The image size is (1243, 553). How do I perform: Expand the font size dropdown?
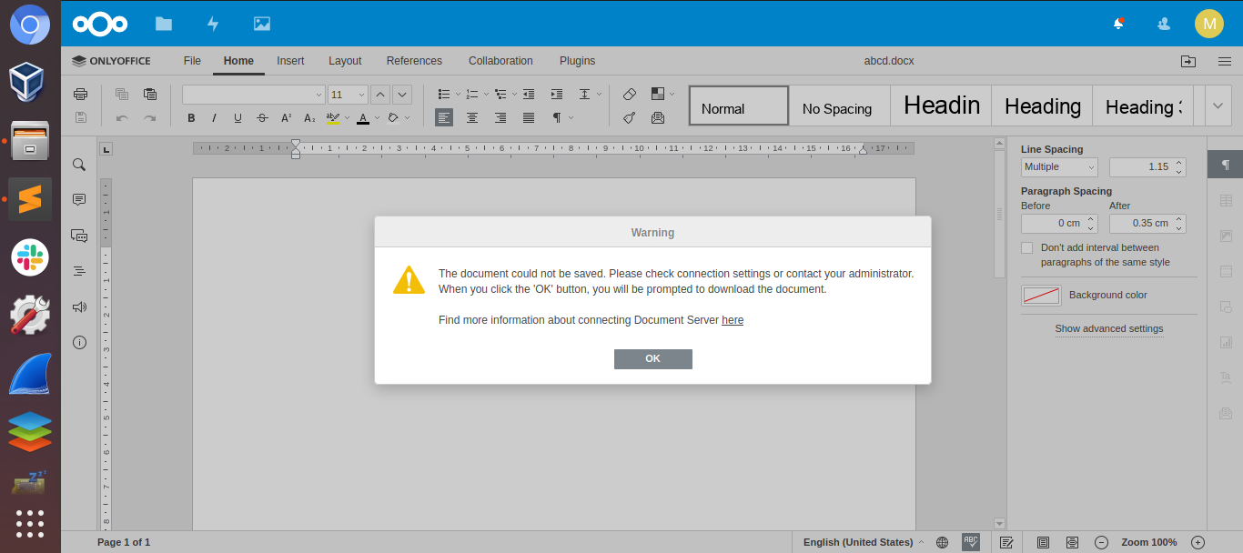coord(360,94)
